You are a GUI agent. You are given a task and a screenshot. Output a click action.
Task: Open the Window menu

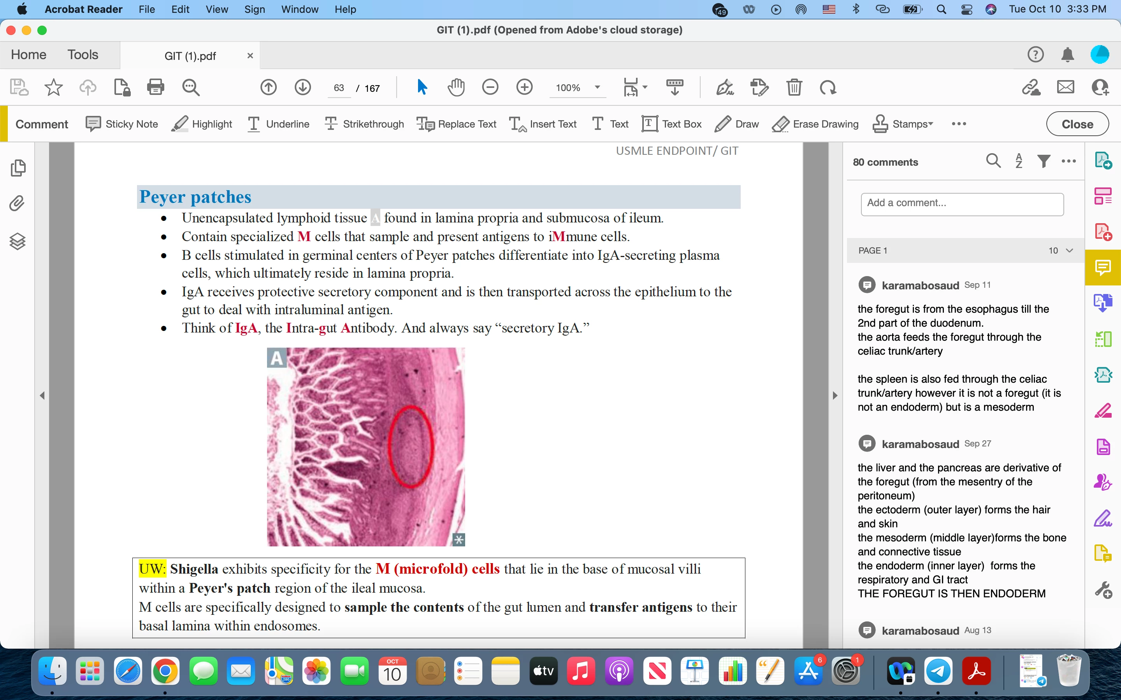point(299,9)
